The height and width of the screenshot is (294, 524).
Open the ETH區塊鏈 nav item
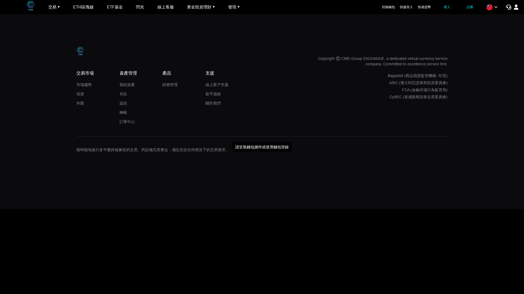[83, 7]
